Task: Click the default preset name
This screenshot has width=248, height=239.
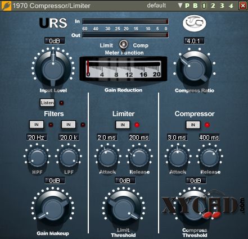Action: (156, 6)
